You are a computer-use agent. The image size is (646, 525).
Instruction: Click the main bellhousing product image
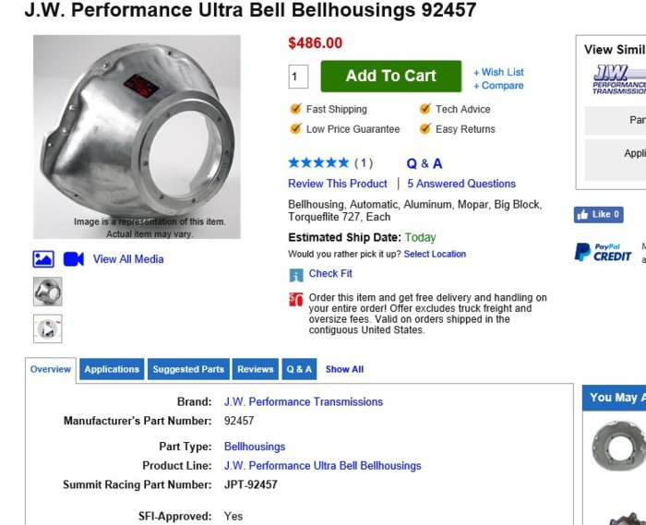[x=137, y=137]
